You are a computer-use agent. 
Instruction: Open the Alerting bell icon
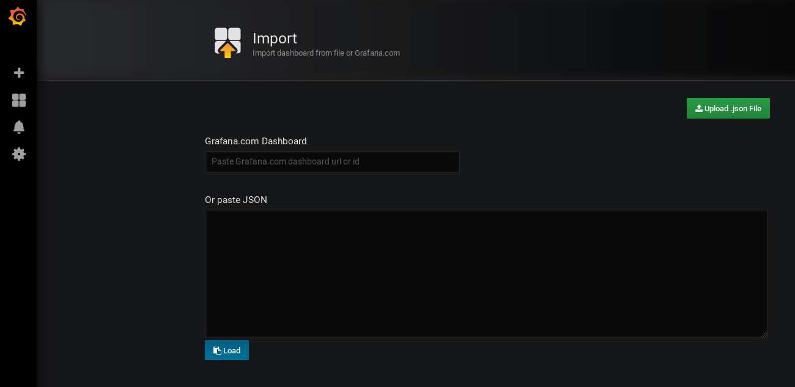tap(19, 127)
